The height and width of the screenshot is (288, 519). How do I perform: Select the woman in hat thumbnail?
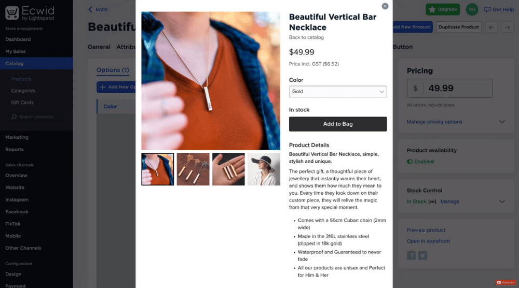click(x=264, y=169)
